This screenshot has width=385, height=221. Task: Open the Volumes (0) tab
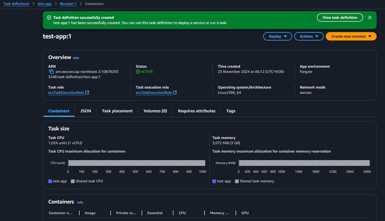click(155, 111)
